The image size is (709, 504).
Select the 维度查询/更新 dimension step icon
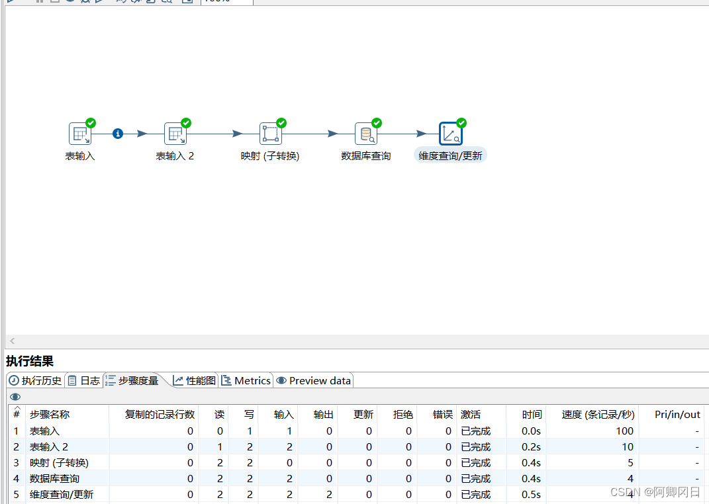(451, 134)
